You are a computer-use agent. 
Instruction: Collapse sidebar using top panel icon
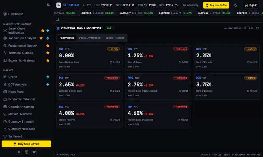(x=49, y=4)
